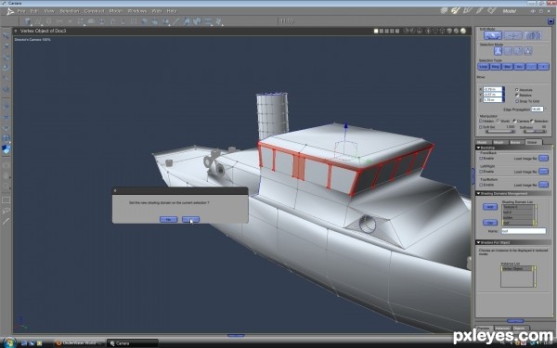Click the Assemble room icon in top right

tap(444, 11)
